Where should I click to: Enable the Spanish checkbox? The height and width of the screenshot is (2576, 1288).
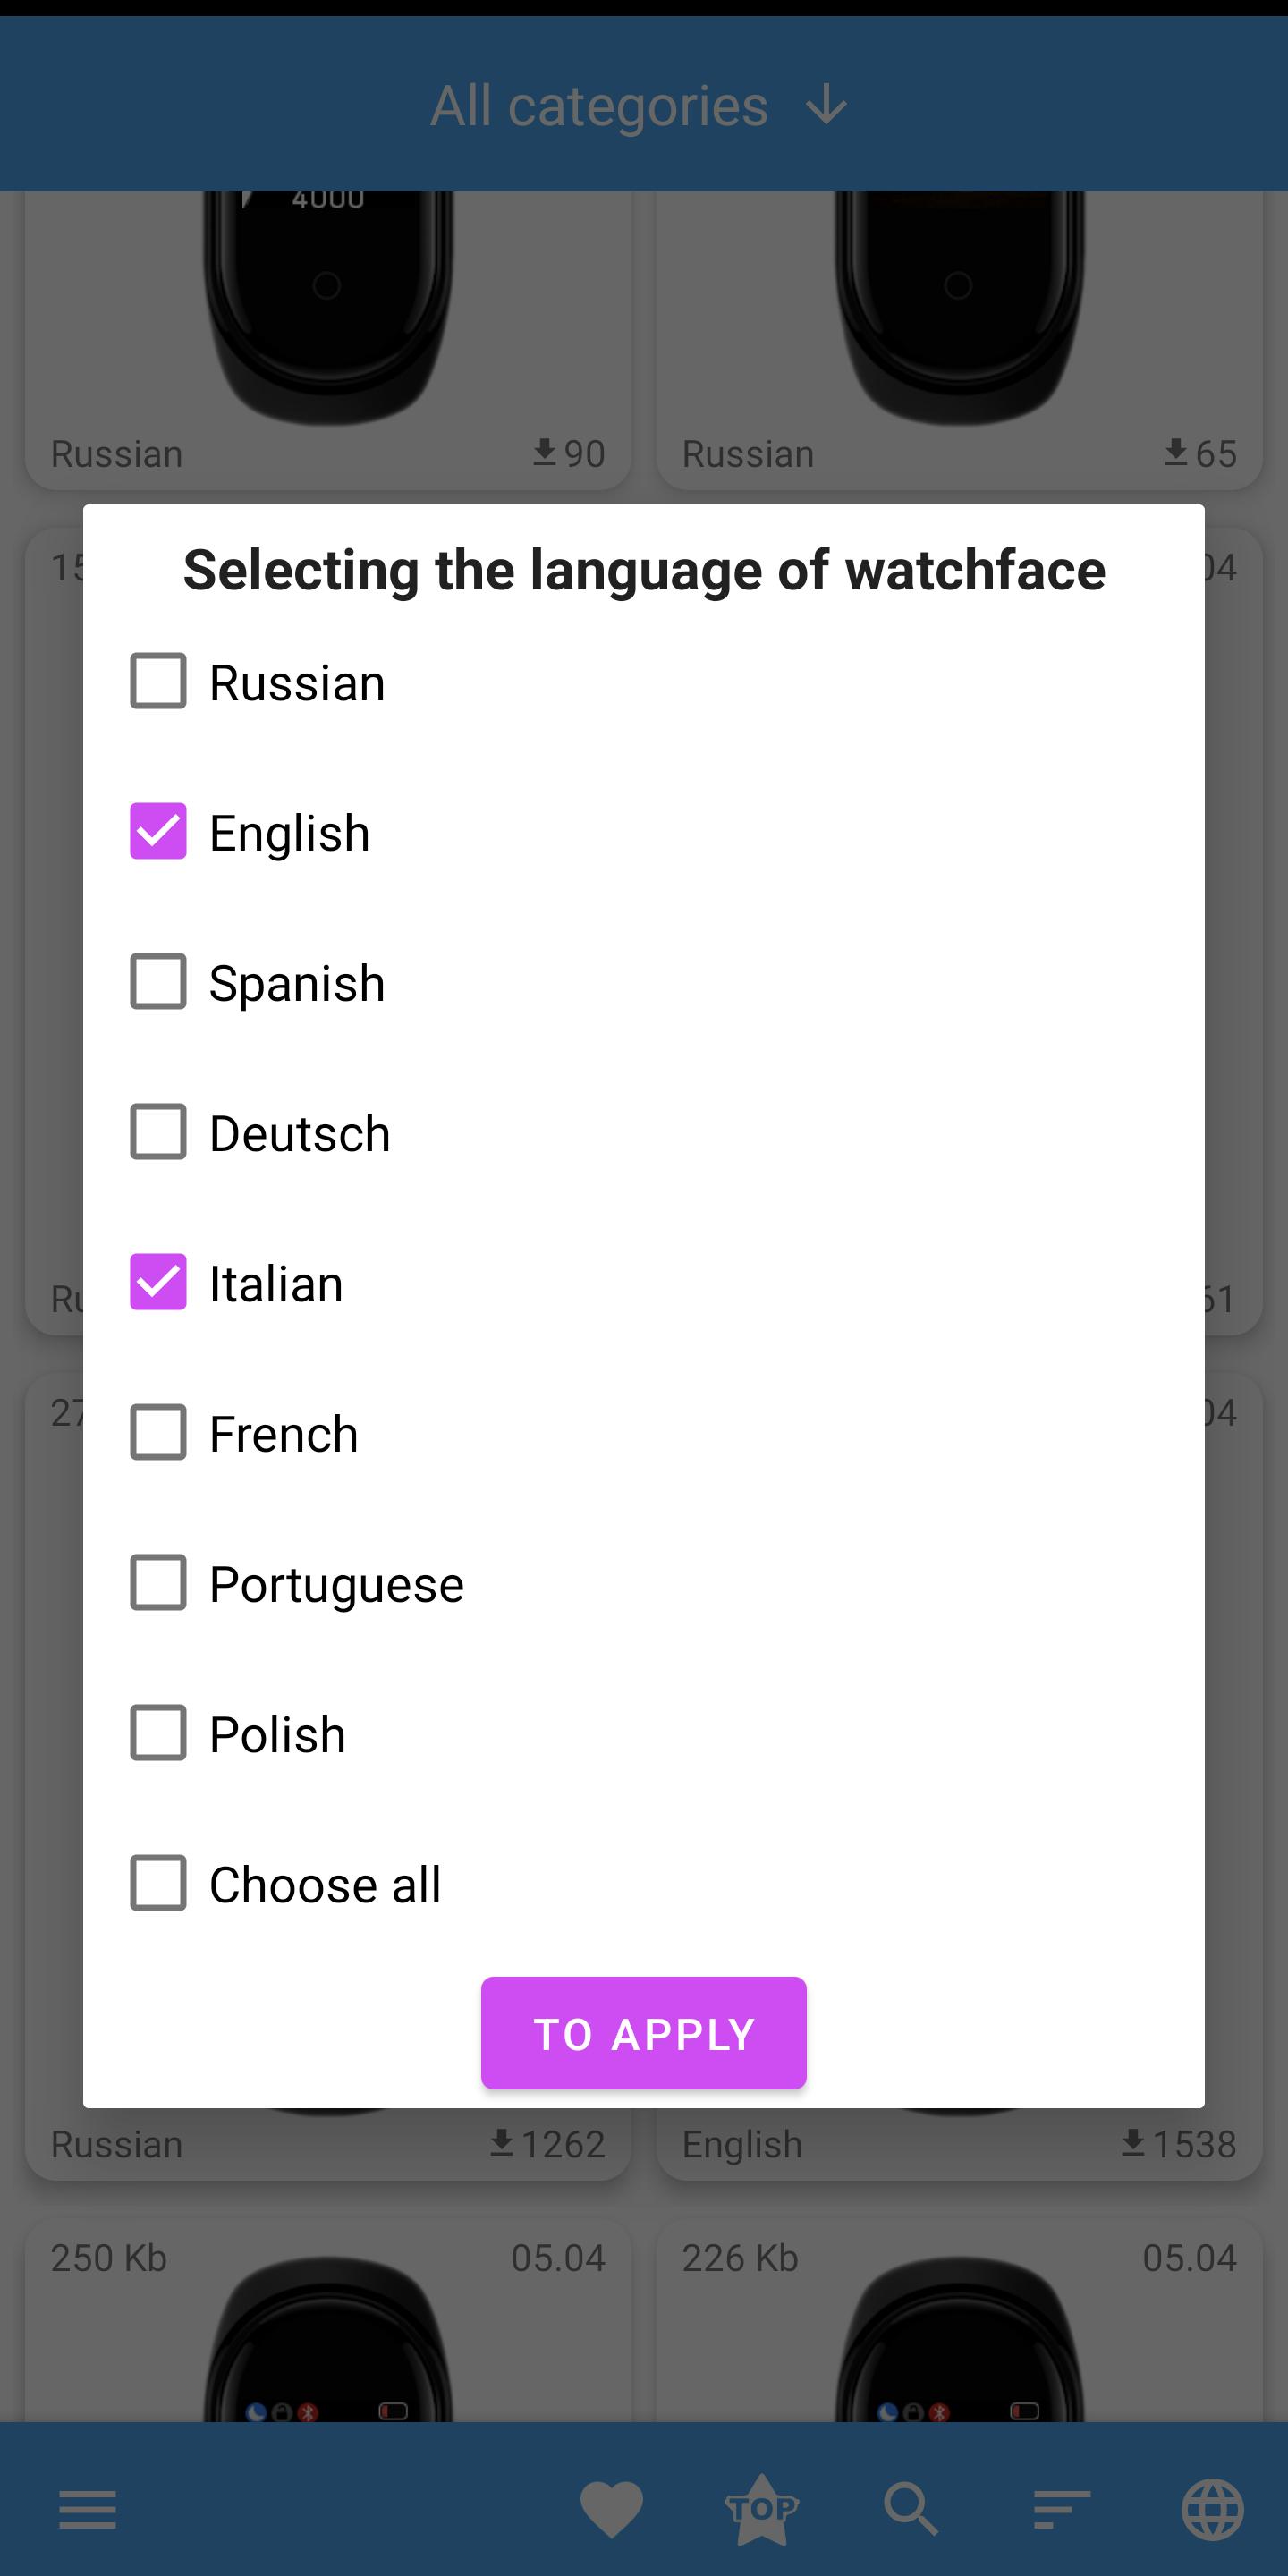pyautogui.click(x=158, y=982)
